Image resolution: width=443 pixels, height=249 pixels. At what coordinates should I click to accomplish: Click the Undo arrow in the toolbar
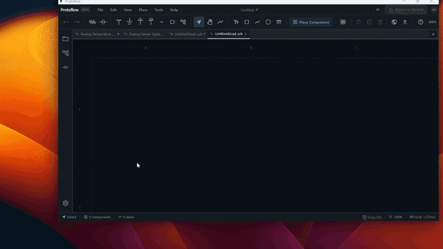66,22
